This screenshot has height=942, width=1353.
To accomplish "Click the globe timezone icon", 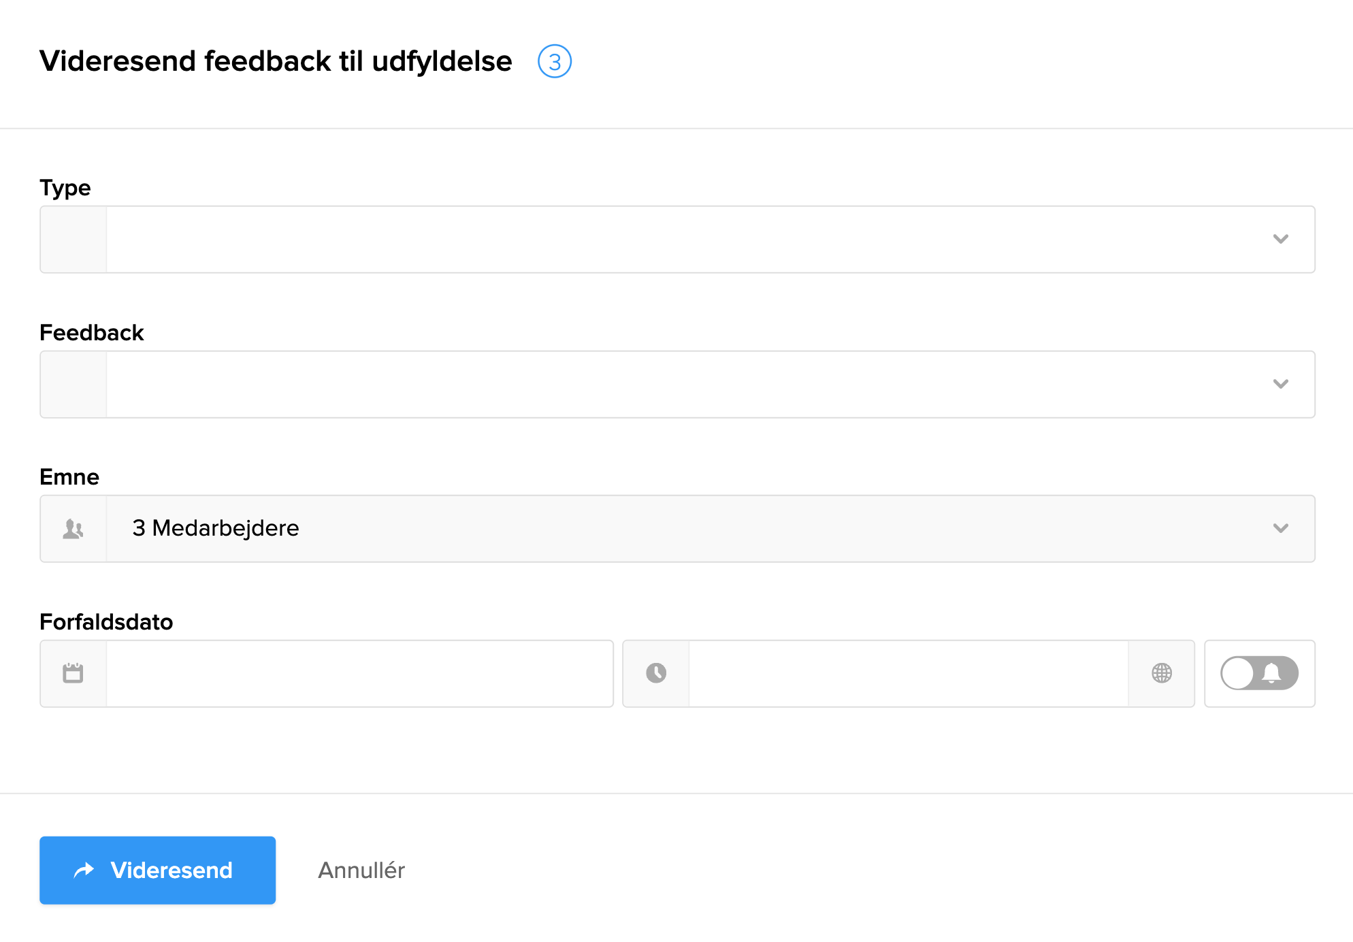I will tap(1162, 673).
